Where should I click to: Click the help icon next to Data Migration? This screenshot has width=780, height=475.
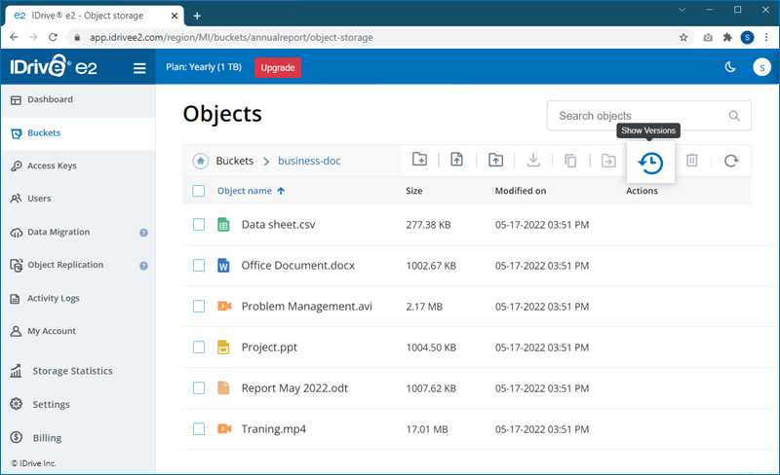coord(143,233)
